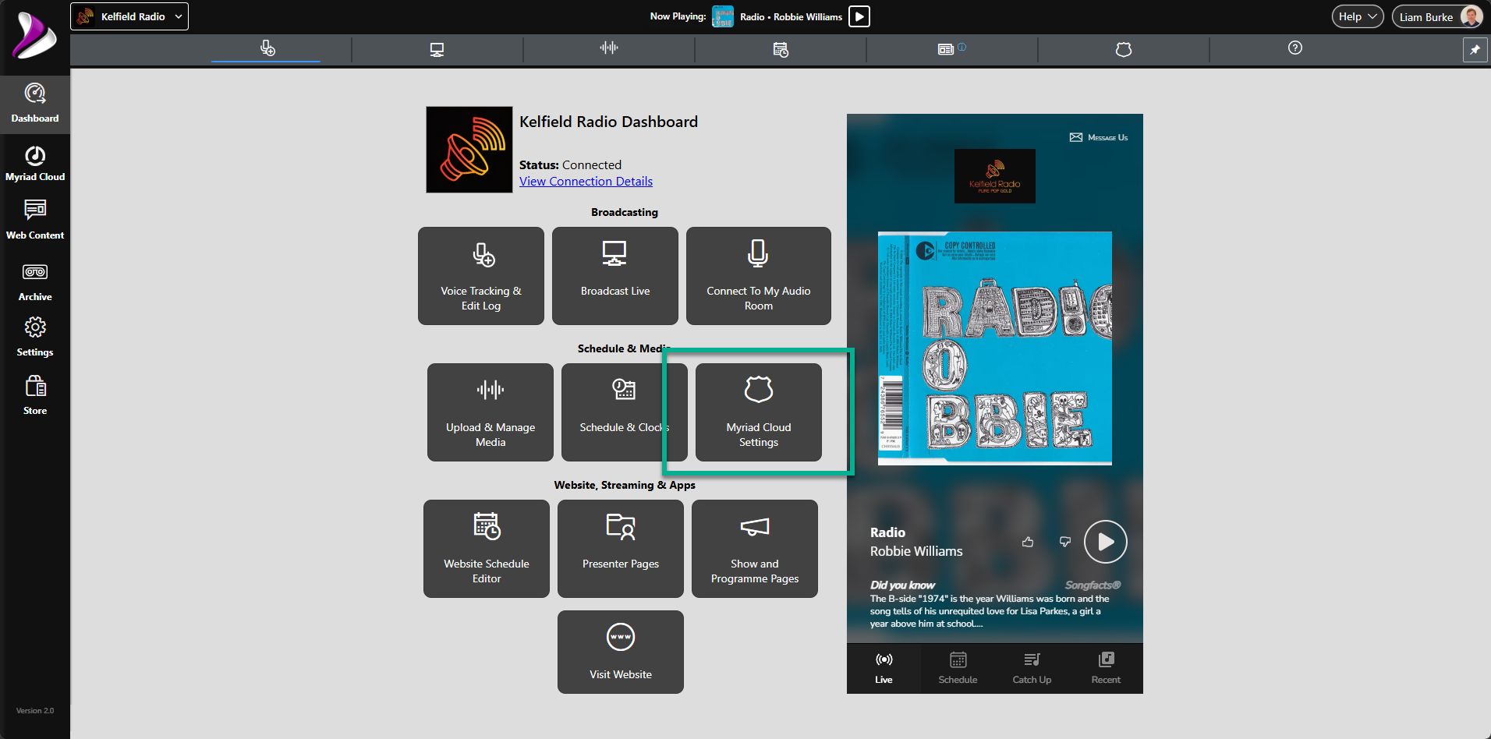Viewport: 1491px width, 739px height.
Task: Click the Songfacts label
Action: point(1093,585)
